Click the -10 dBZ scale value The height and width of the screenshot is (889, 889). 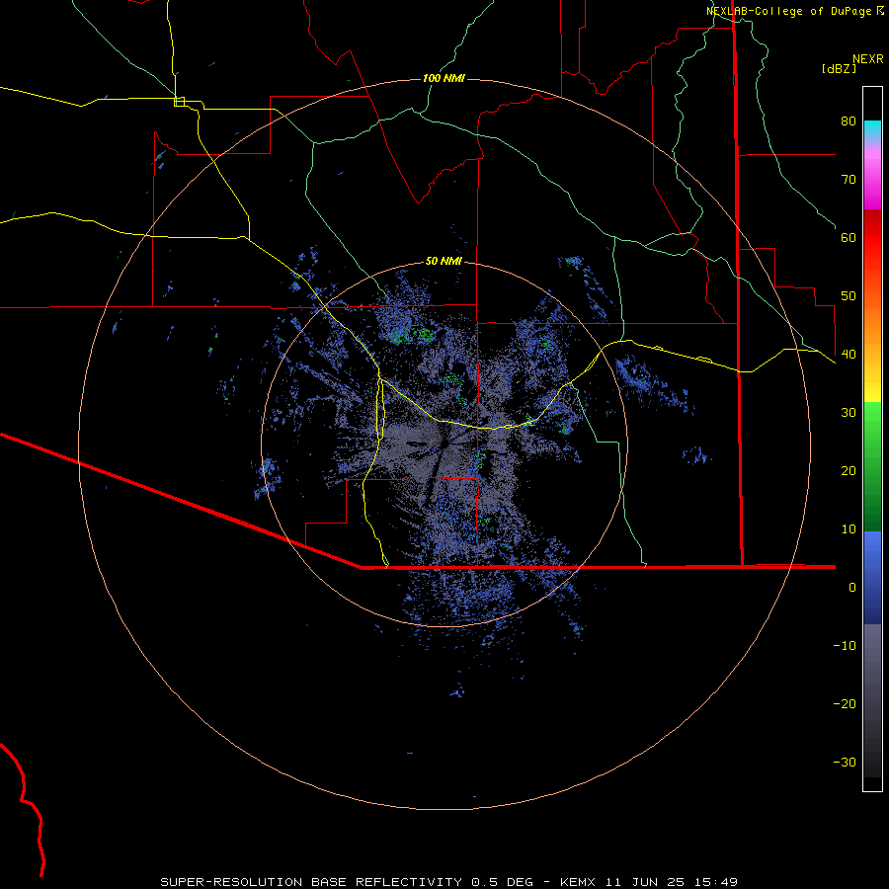click(x=845, y=646)
